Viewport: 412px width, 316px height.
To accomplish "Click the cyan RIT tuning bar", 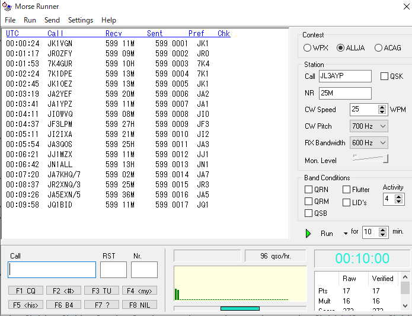I will point(240,308).
